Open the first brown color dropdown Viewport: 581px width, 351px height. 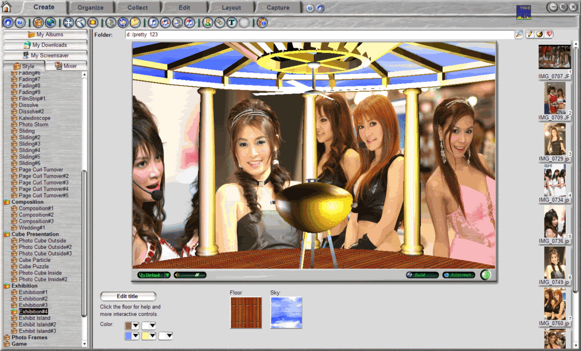point(132,325)
